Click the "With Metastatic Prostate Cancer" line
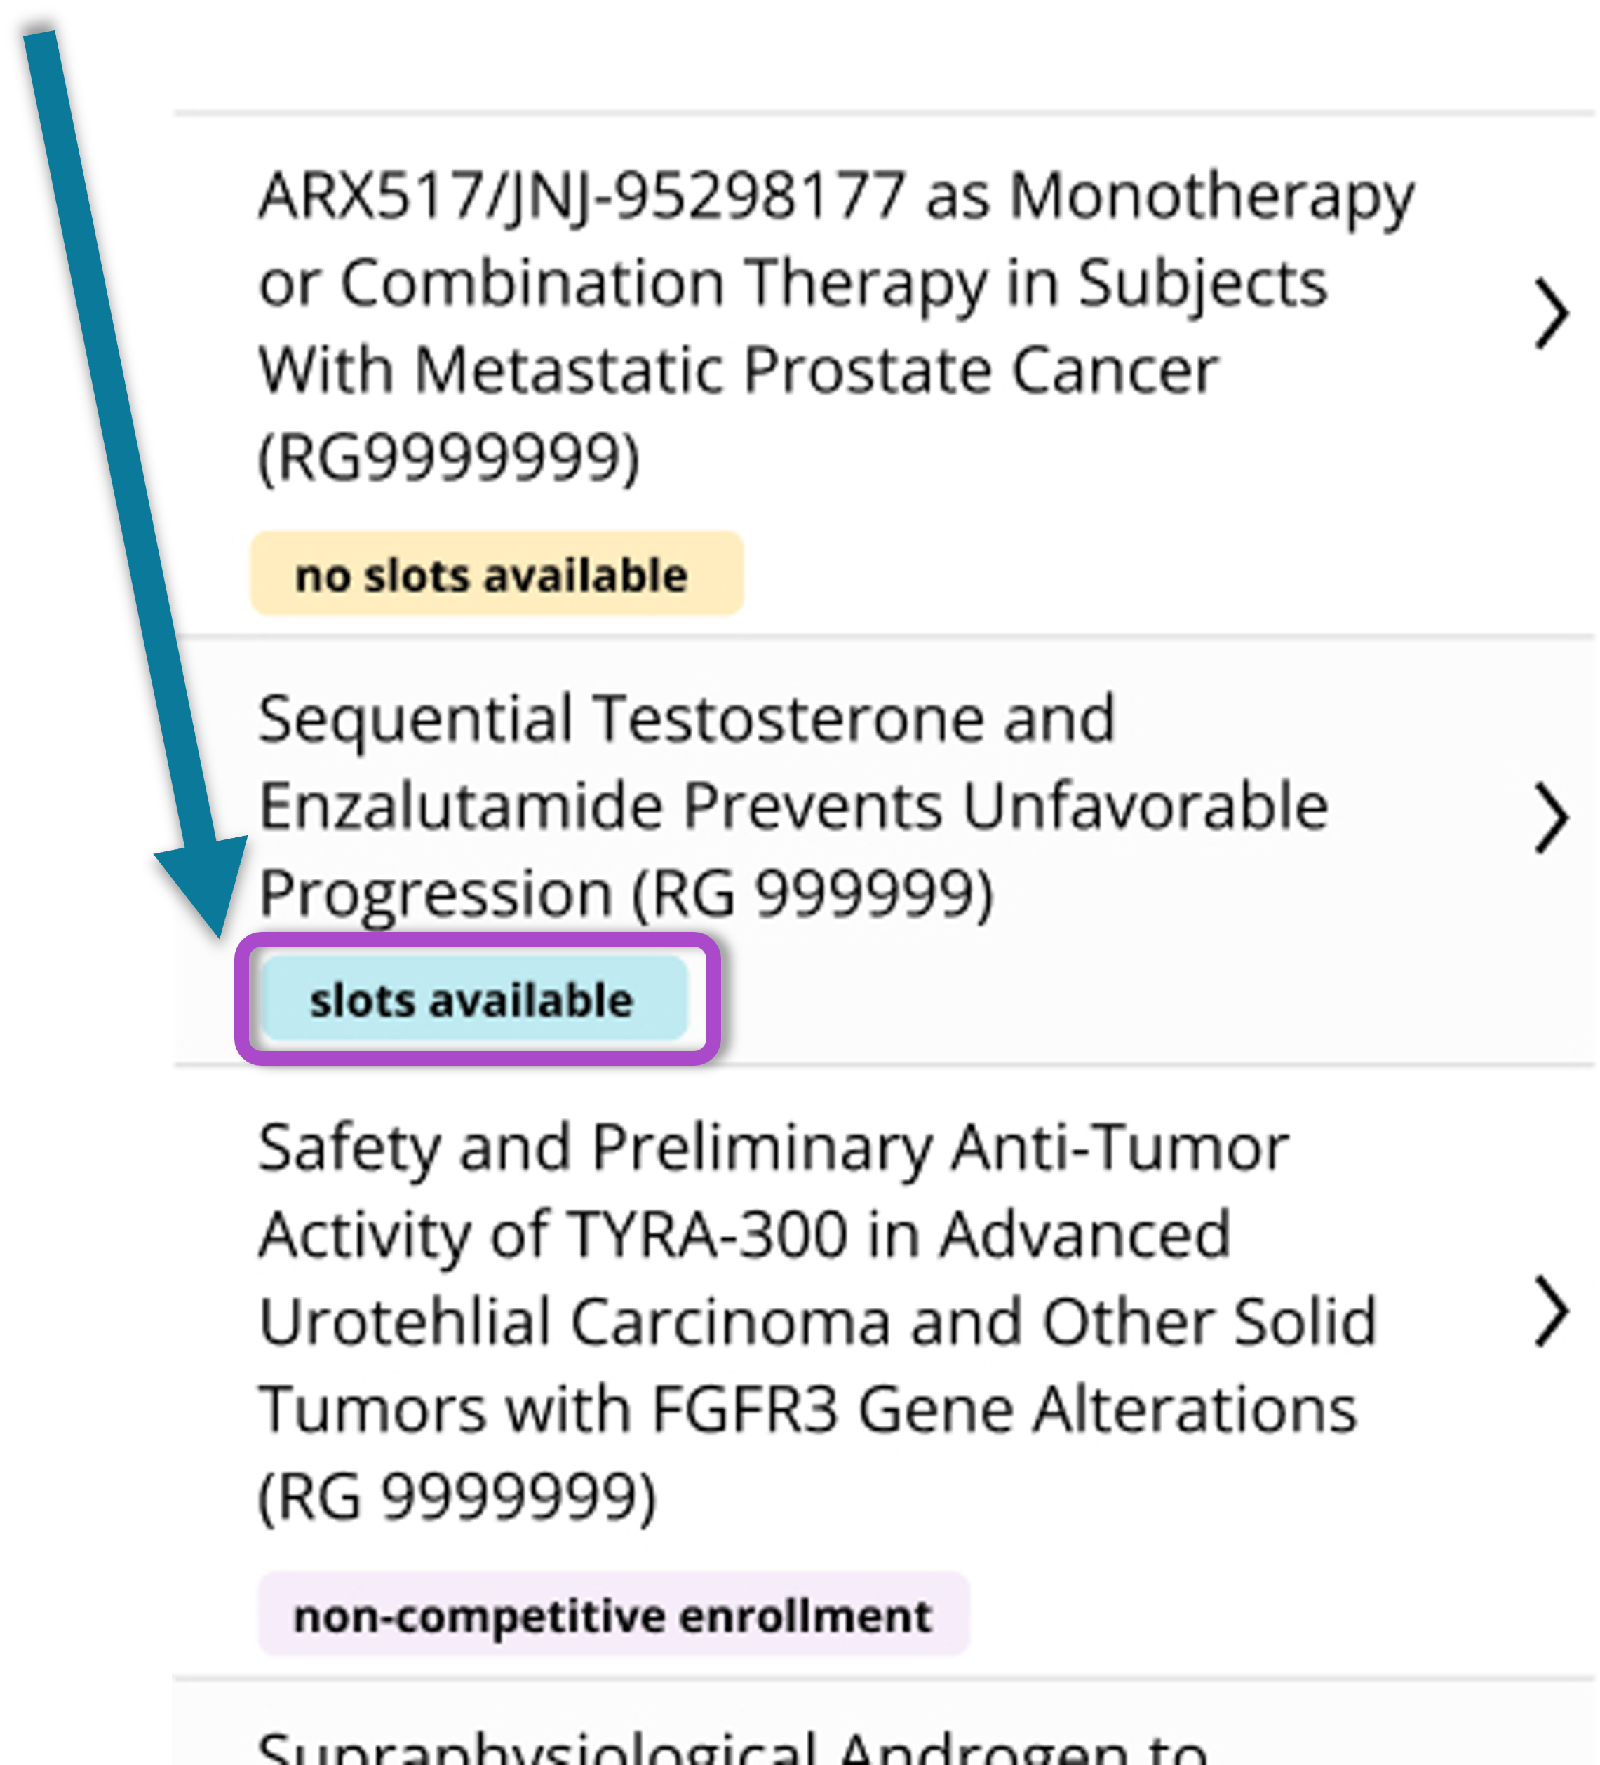The width and height of the screenshot is (1600, 1765). click(737, 370)
